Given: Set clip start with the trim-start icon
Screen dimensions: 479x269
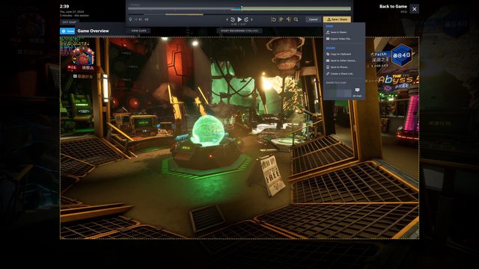Looking at the screenshot, I should click(281, 19).
